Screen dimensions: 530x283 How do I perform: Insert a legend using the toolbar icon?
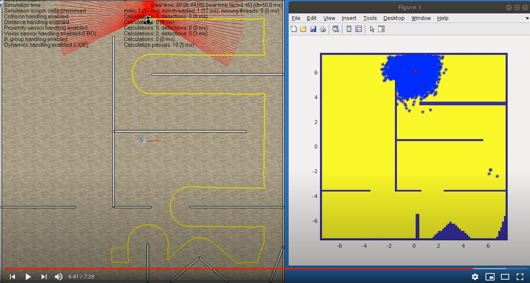pos(358,29)
